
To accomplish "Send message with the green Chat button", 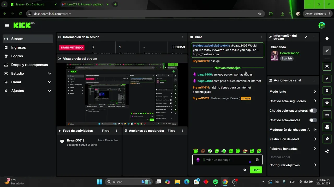I will point(256,170).
